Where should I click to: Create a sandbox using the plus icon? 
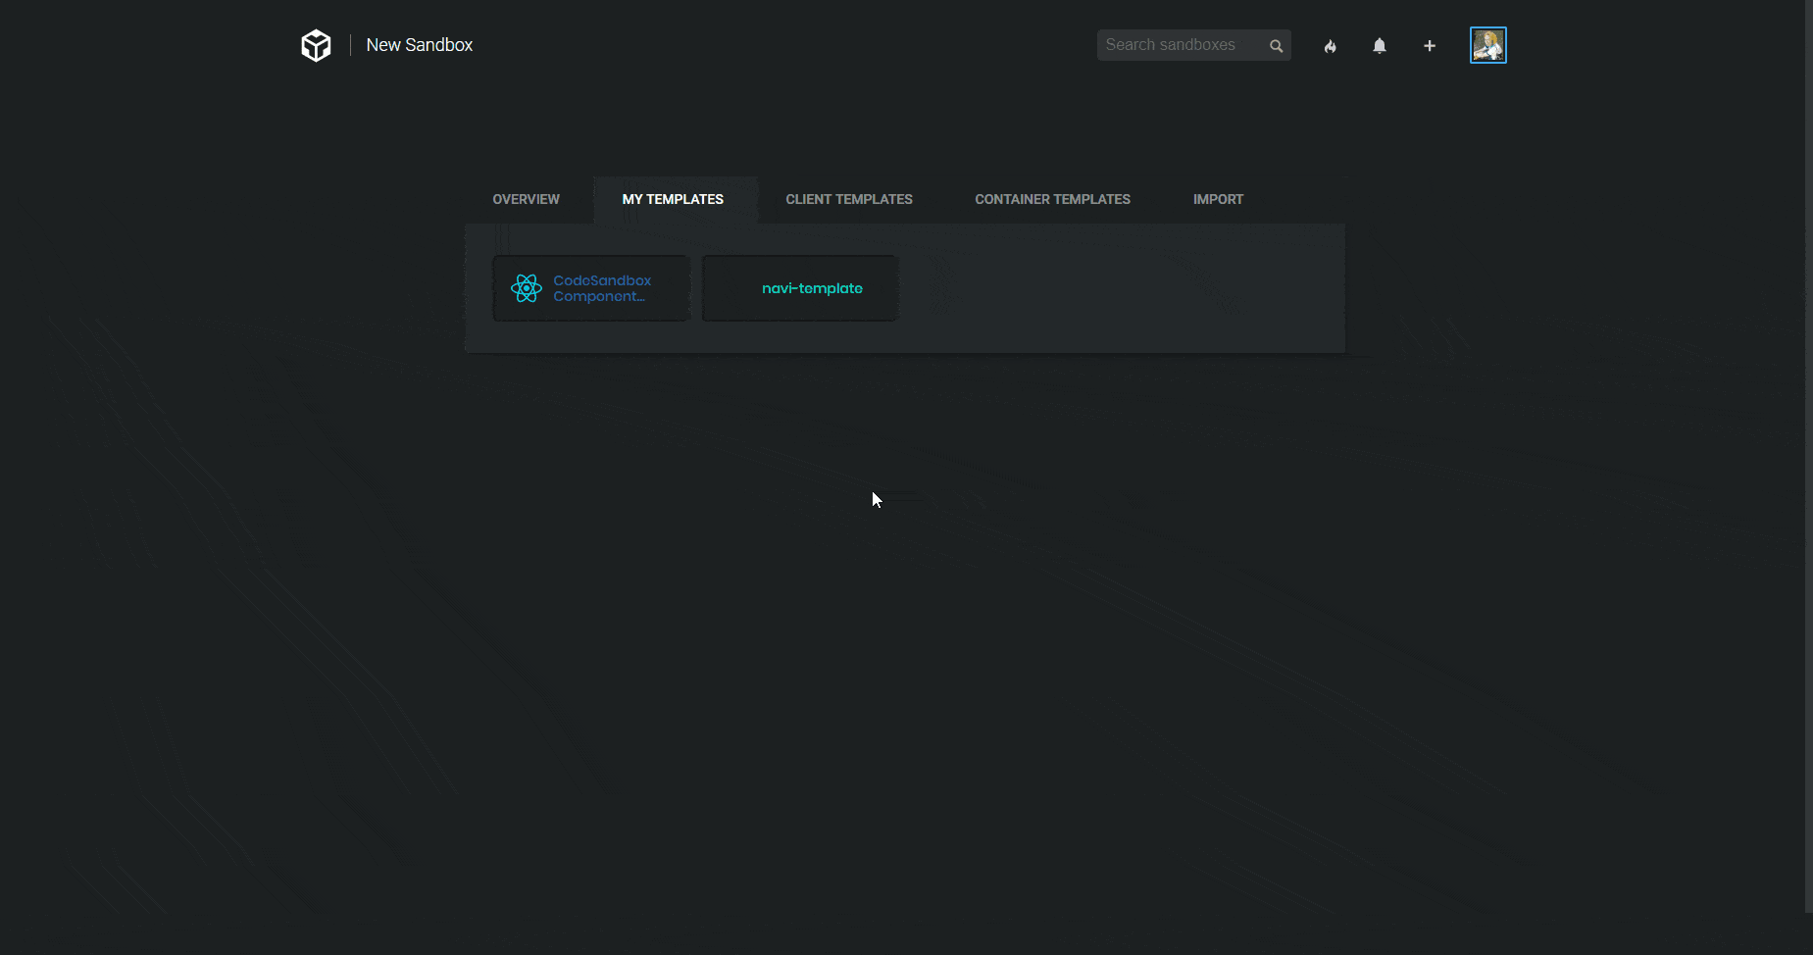pos(1429,45)
